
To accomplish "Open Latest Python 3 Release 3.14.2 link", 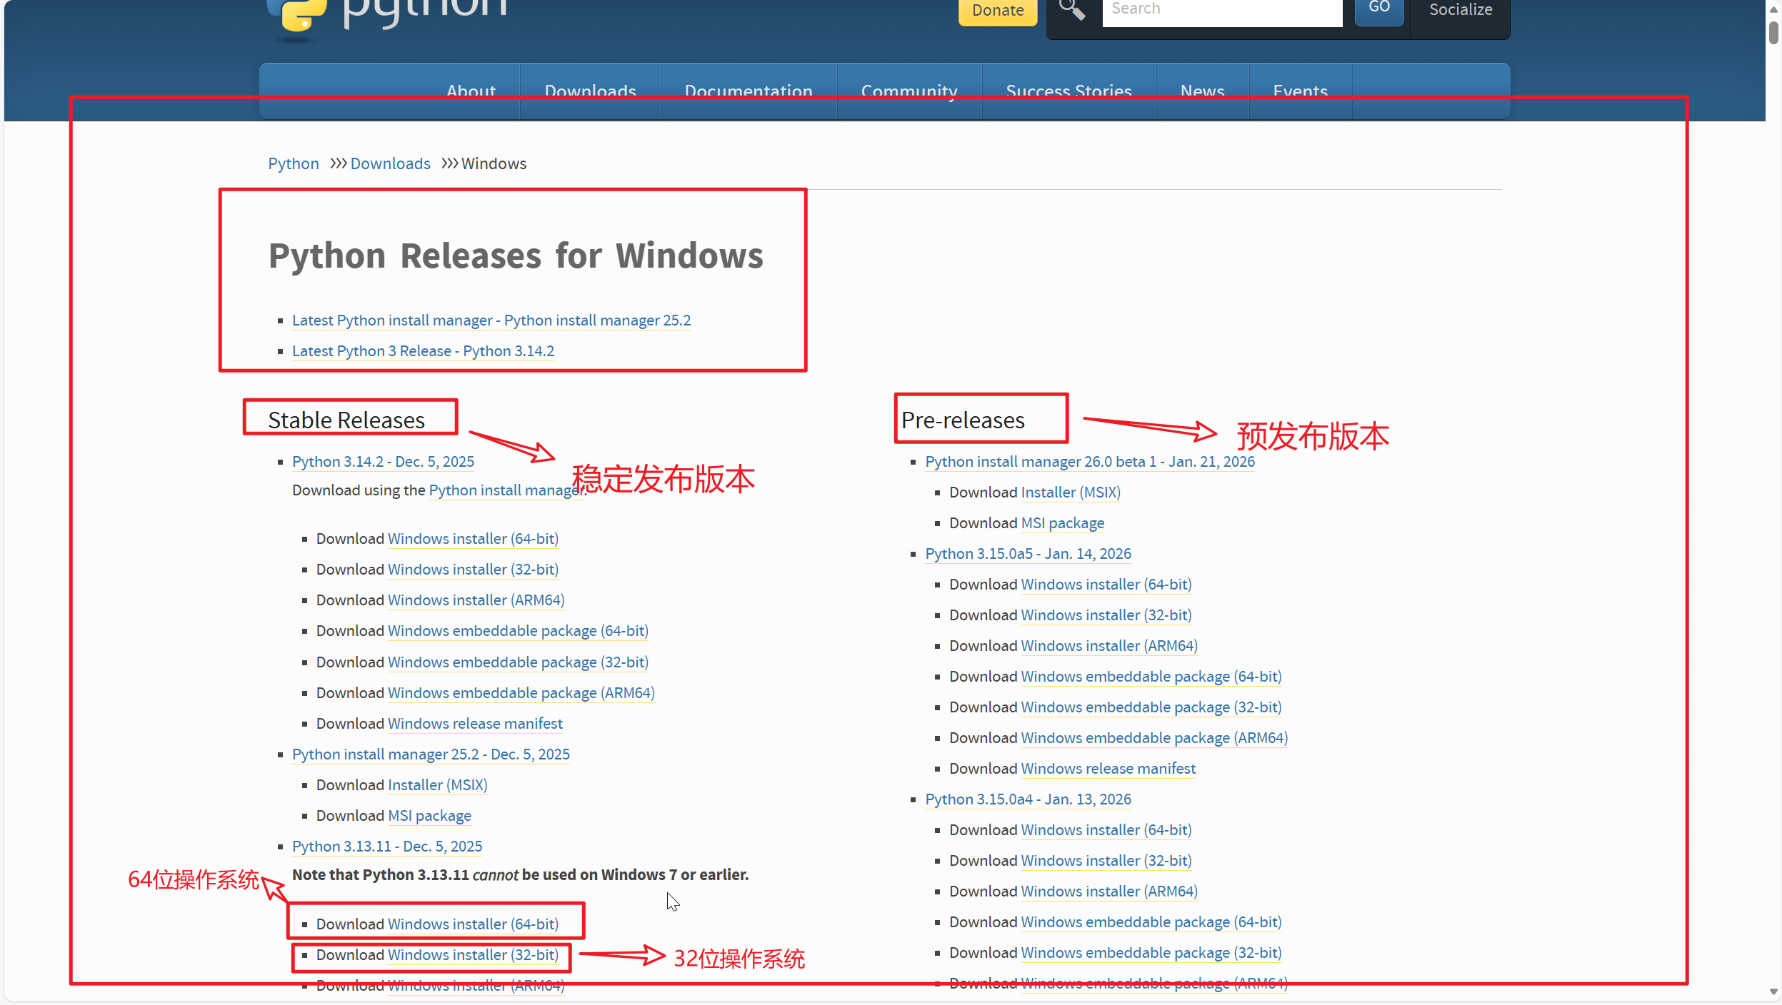I will (x=423, y=351).
